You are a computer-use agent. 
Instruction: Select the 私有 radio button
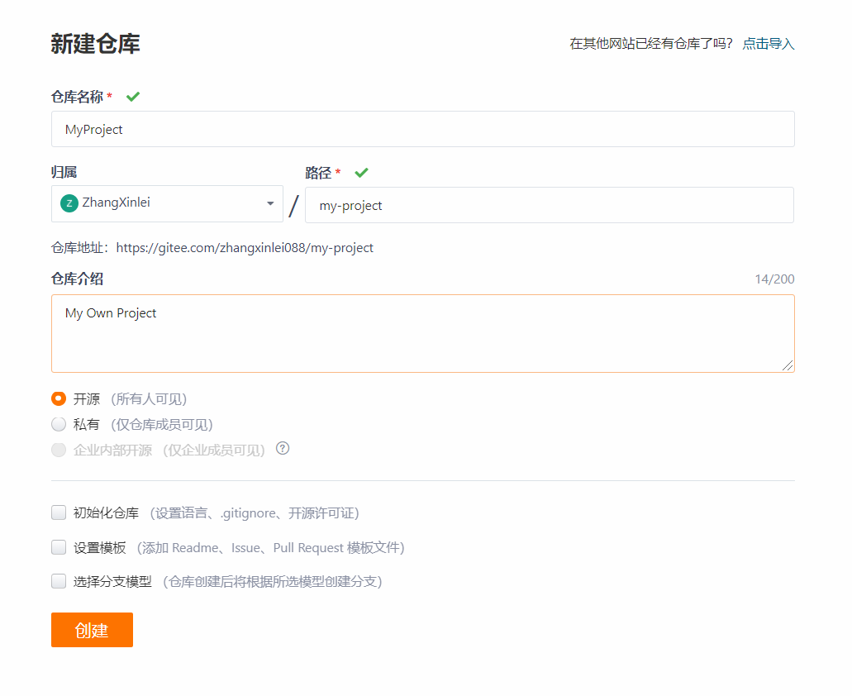click(59, 424)
